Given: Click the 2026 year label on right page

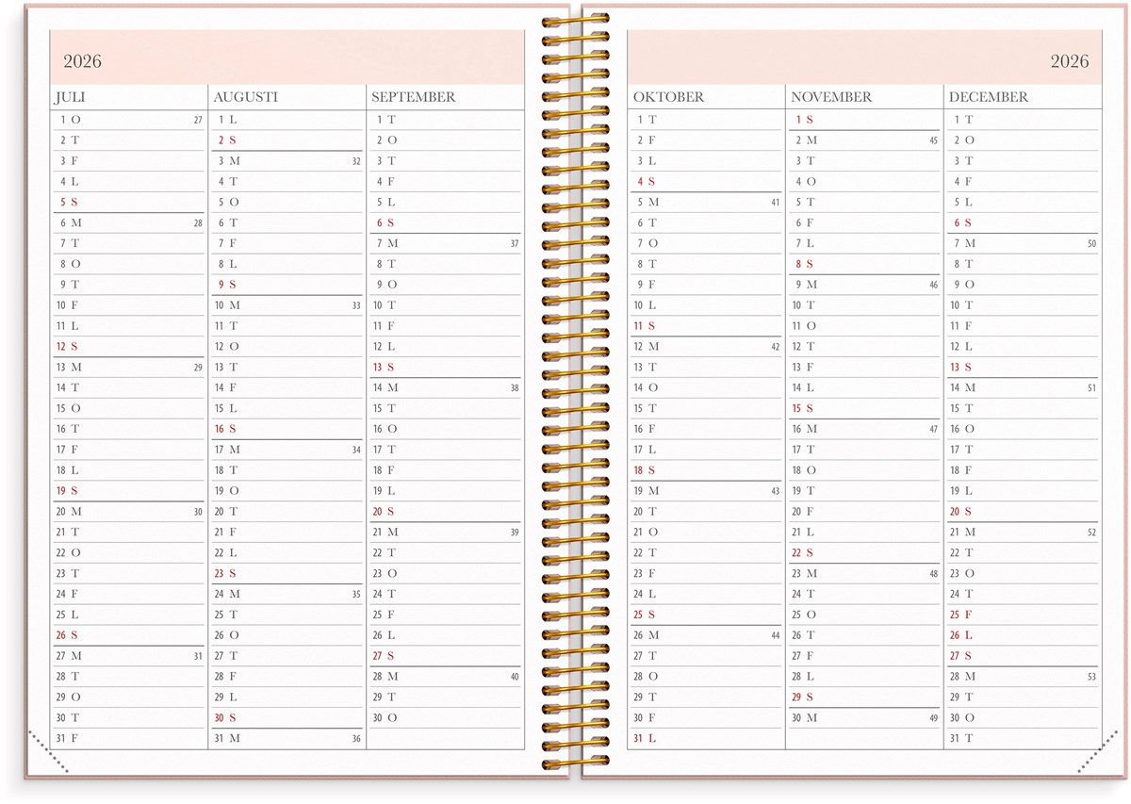Looking at the screenshot, I should click(1069, 62).
